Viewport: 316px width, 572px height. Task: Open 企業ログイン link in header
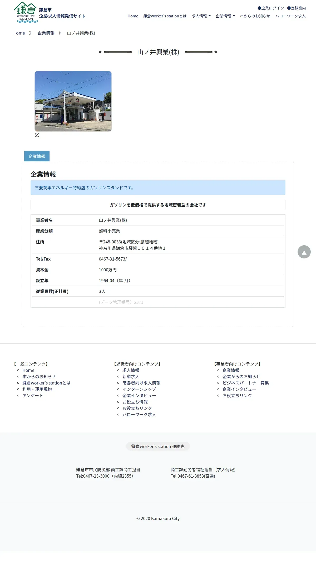click(x=271, y=8)
